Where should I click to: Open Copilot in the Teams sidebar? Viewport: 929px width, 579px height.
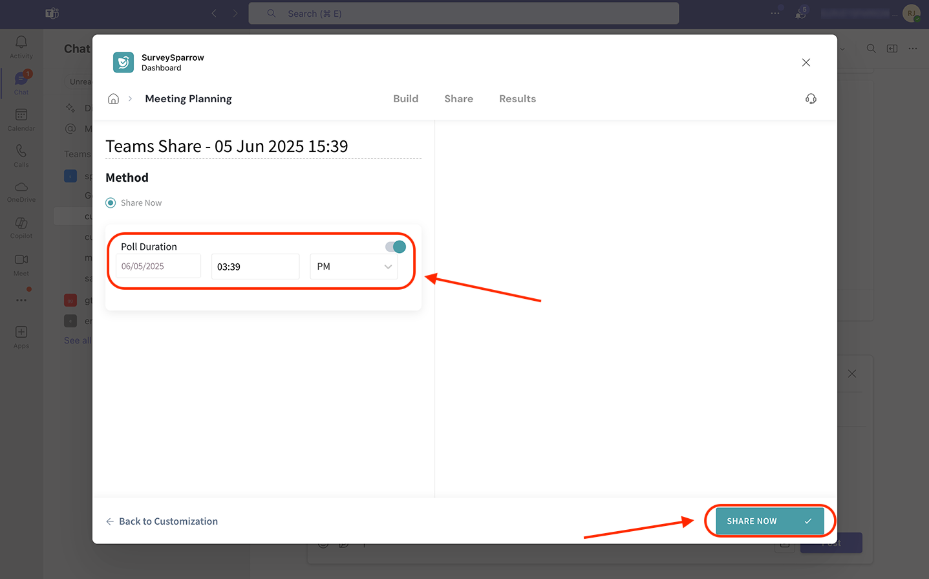21,228
